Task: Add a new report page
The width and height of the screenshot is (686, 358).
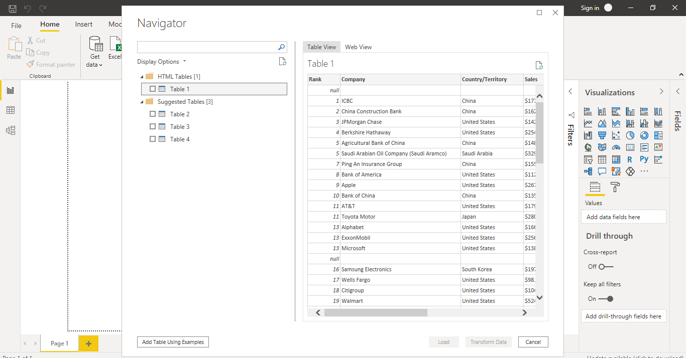Action: click(x=88, y=343)
